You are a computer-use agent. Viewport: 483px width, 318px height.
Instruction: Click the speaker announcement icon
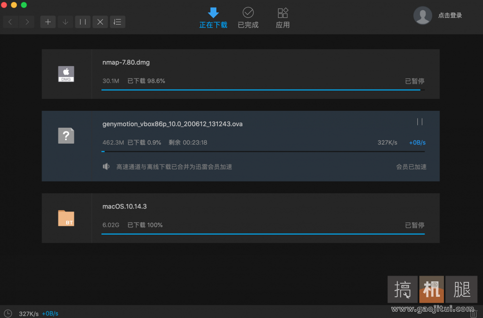click(x=106, y=167)
